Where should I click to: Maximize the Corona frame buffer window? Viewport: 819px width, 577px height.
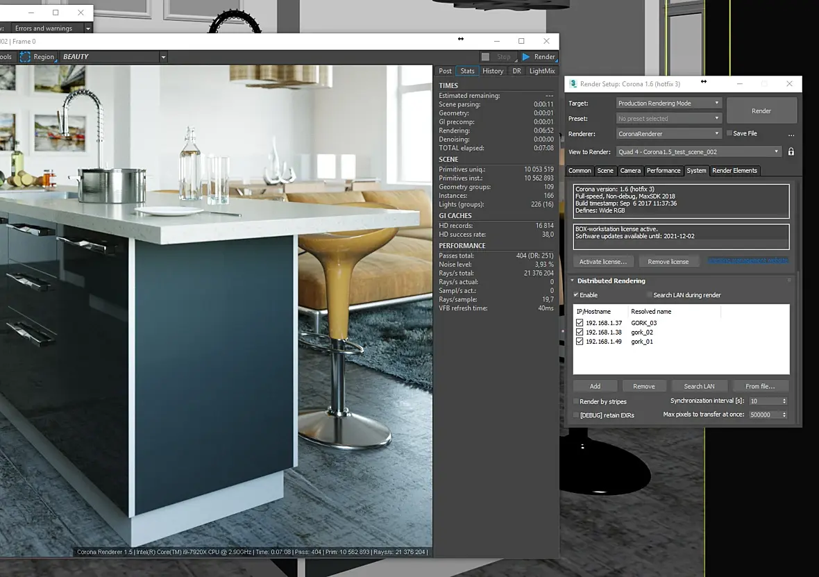click(521, 41)
